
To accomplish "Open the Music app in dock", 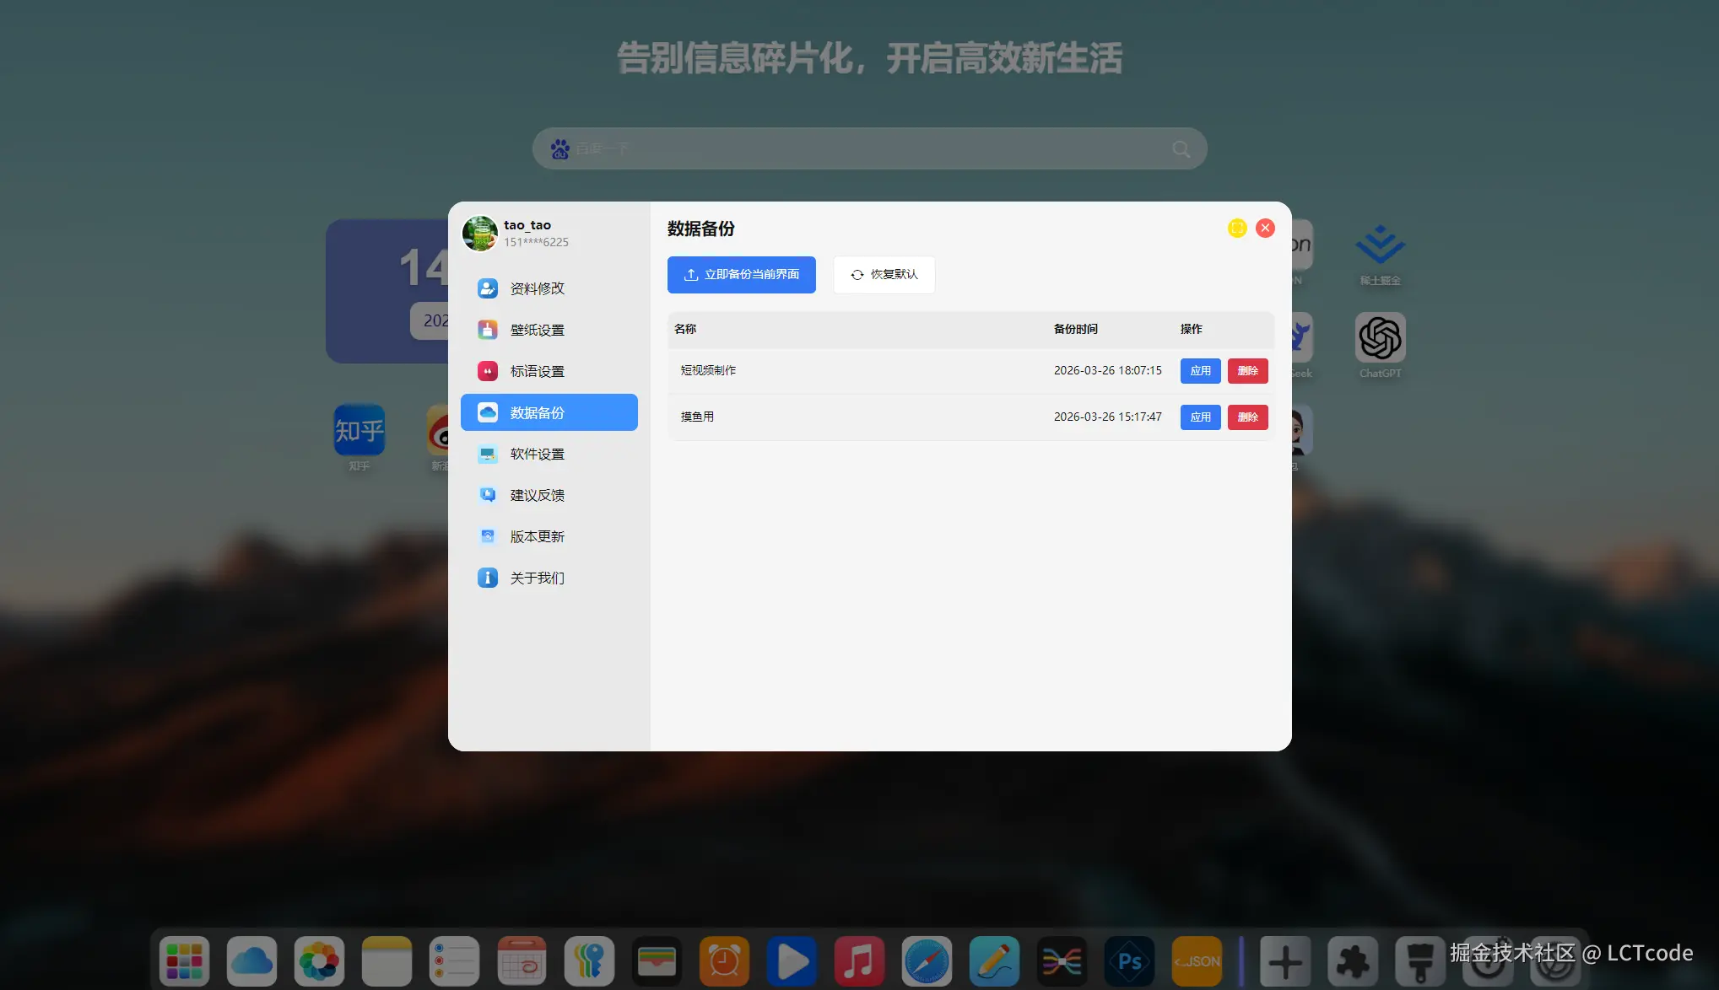I will (859, 960).
